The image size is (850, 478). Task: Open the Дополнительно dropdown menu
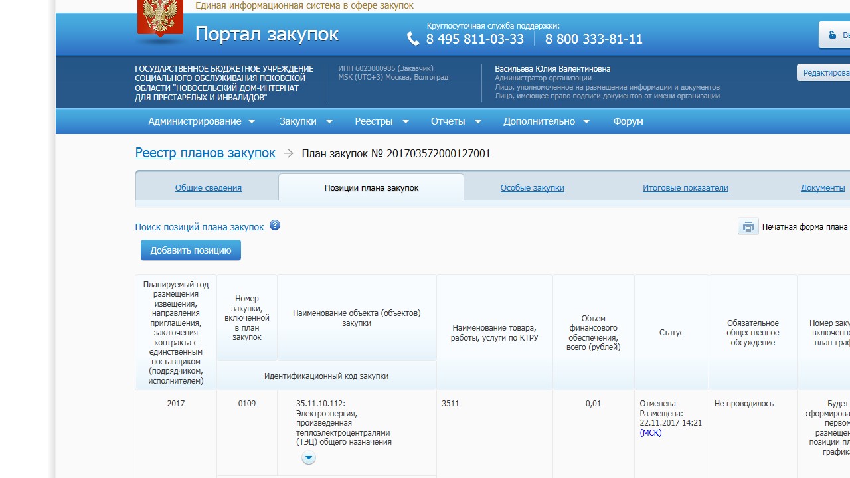[546, 121]
